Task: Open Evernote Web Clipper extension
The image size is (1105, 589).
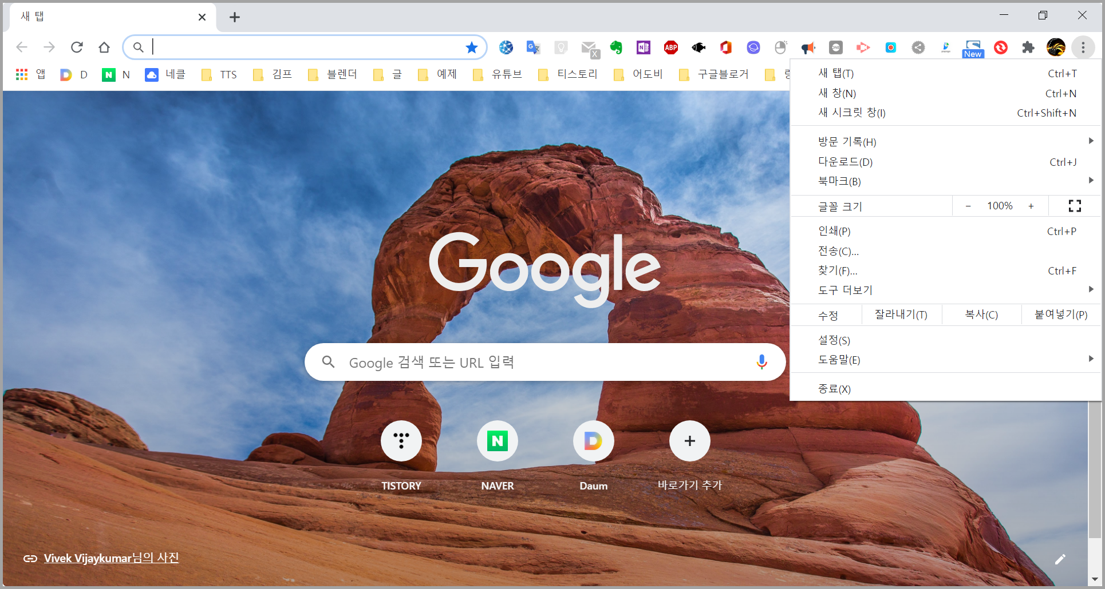Action: pyautogui.click(x=616, y=47)
